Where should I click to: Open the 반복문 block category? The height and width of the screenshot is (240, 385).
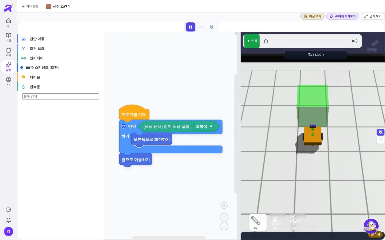click(61, 87)
